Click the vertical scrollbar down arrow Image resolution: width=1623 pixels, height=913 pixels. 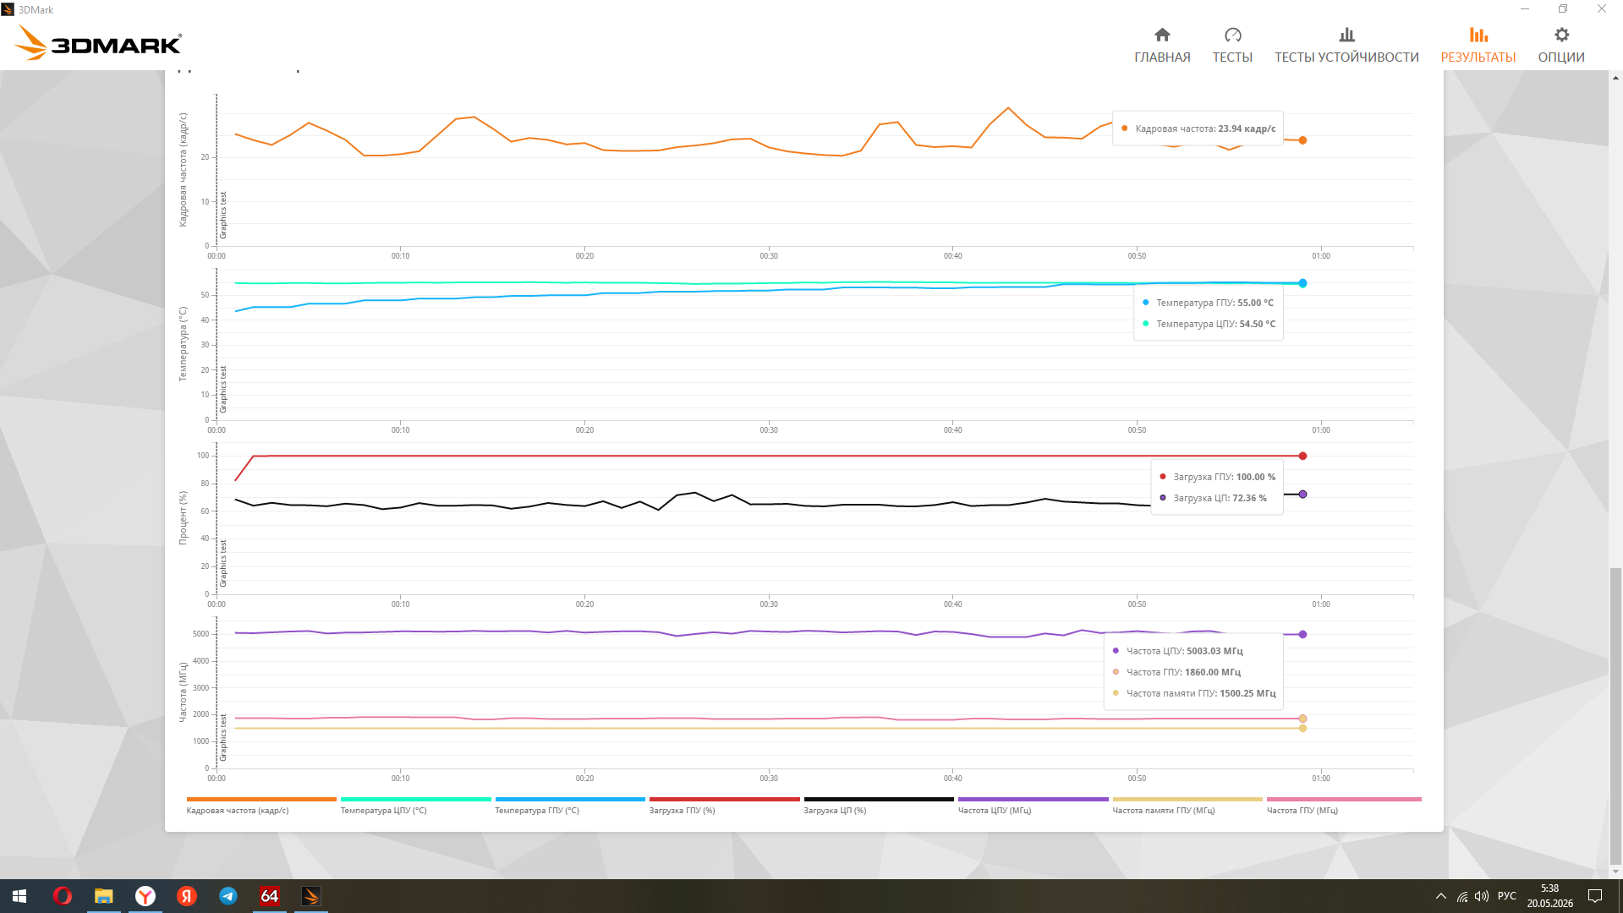[x=1615, y=872]
